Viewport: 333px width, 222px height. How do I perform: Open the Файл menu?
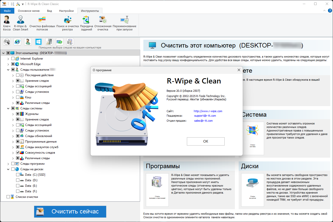[x=7, y=11]
